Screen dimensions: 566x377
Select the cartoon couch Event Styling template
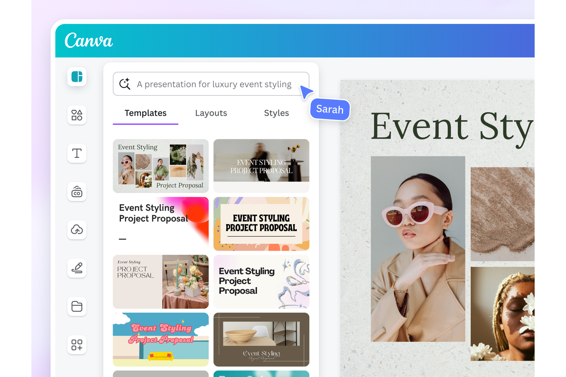tap(160, 339)
